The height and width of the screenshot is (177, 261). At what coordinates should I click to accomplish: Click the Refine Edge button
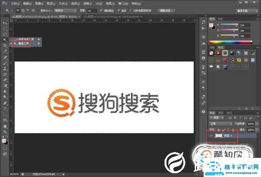tap(166, 11)
